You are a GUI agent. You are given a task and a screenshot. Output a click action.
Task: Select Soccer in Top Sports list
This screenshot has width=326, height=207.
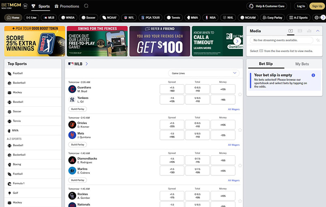(33, 112)
